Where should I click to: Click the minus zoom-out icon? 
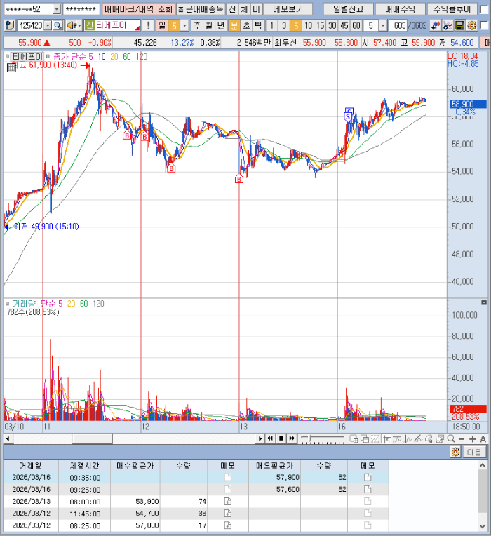point(462,439)
